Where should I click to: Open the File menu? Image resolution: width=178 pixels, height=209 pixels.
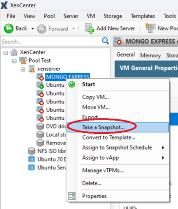11,16
